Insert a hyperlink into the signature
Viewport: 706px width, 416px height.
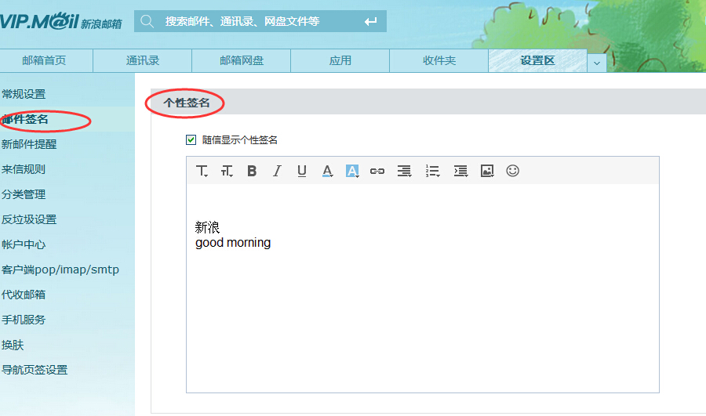(377, 171)
